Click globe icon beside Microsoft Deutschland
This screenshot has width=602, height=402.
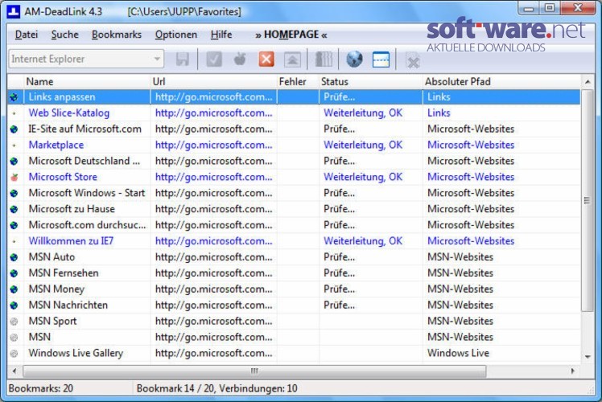[14, 161]
